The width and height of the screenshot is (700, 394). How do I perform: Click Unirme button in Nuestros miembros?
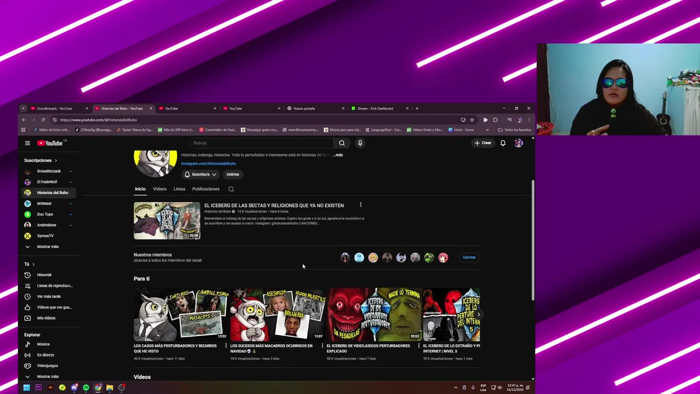[469, 257]
